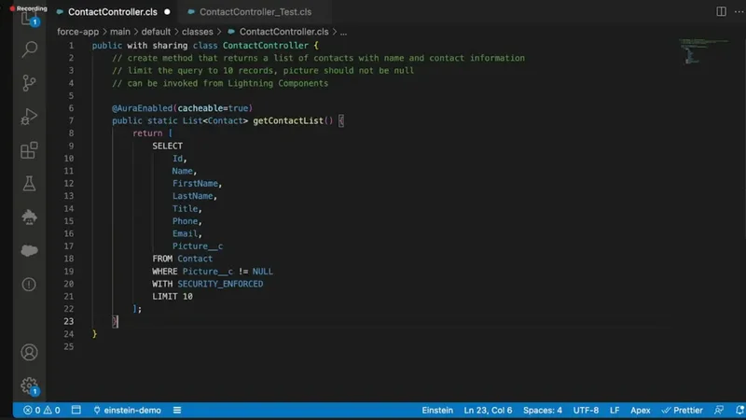Image resolution: width=746 pixels, height=420 pixels.
Task: Select the ContactController.cls tab
Action: [112, 12]
